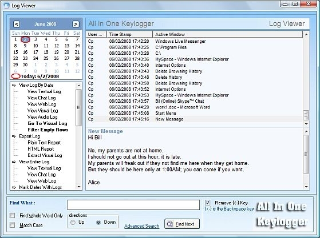Open the Advanced Search link

coord(142,226)
